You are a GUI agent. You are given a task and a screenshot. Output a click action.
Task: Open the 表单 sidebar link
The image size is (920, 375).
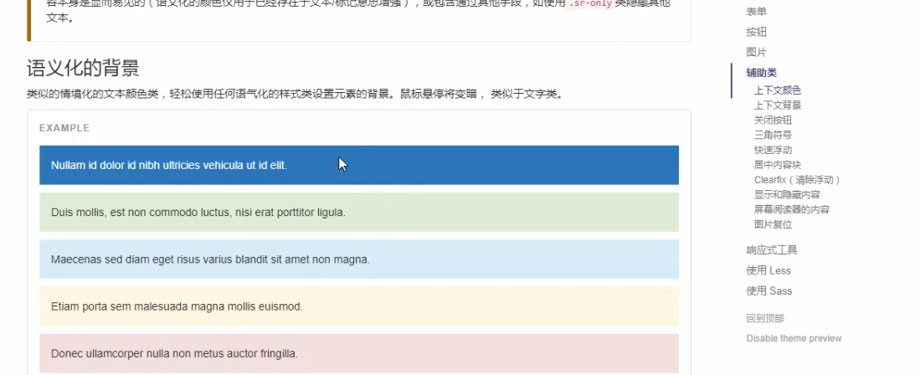(x=756, y=12)
